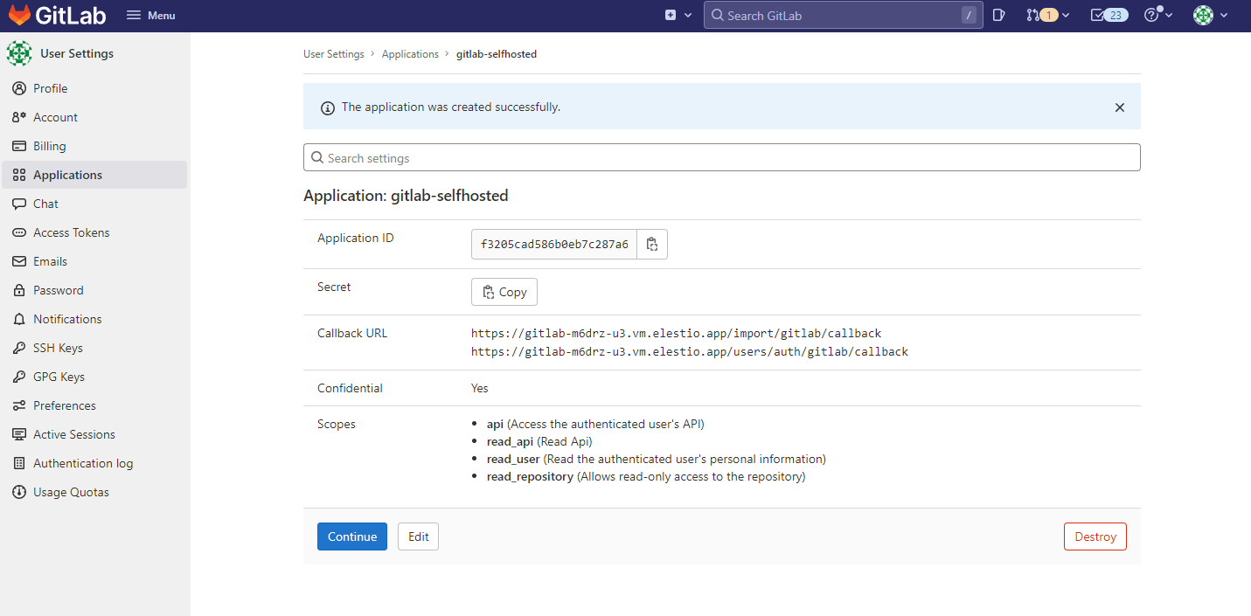Image resolution: width=1251 pixels, height=616 pixels.
Task: Click the GitLab fox logo
Action: pyautogui.click(x=19, y=15)
